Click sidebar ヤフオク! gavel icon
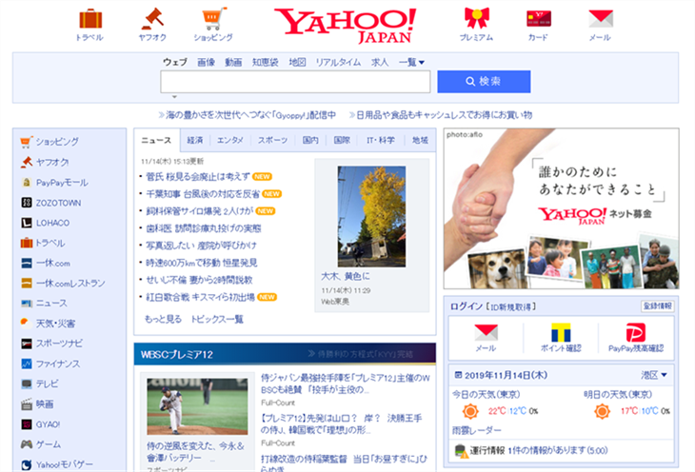This screenshot has width=695, height=472. click(x=27, y=162)
